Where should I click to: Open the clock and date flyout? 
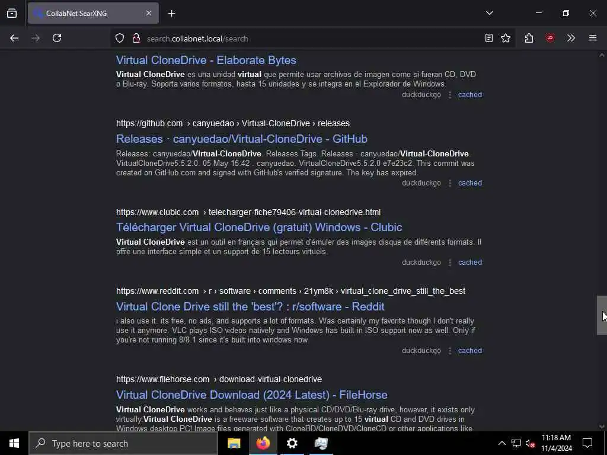556,443
